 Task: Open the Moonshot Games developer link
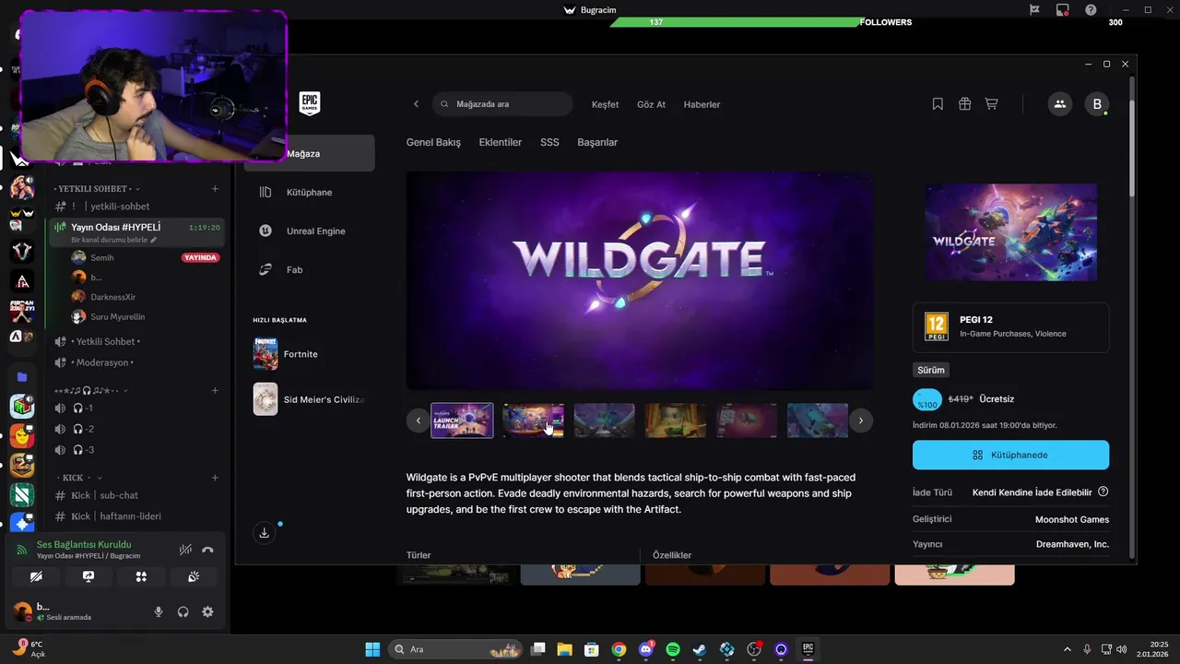1072,519
